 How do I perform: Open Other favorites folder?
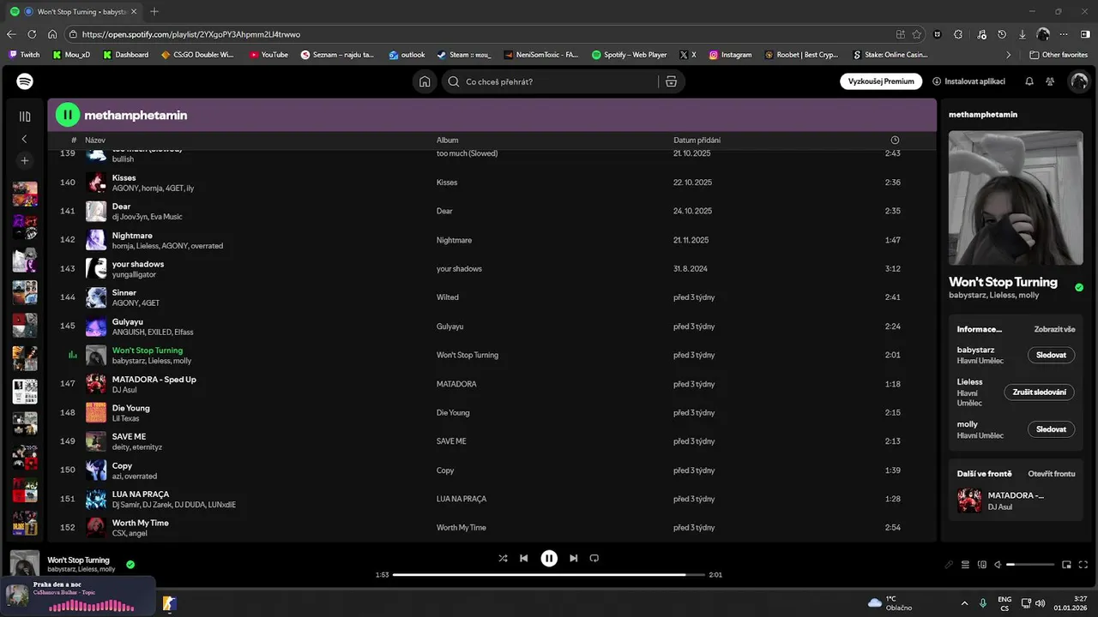tap(1059, 55)
